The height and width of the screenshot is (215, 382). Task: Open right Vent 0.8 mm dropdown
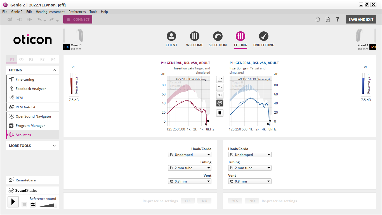tap(250, 181)
